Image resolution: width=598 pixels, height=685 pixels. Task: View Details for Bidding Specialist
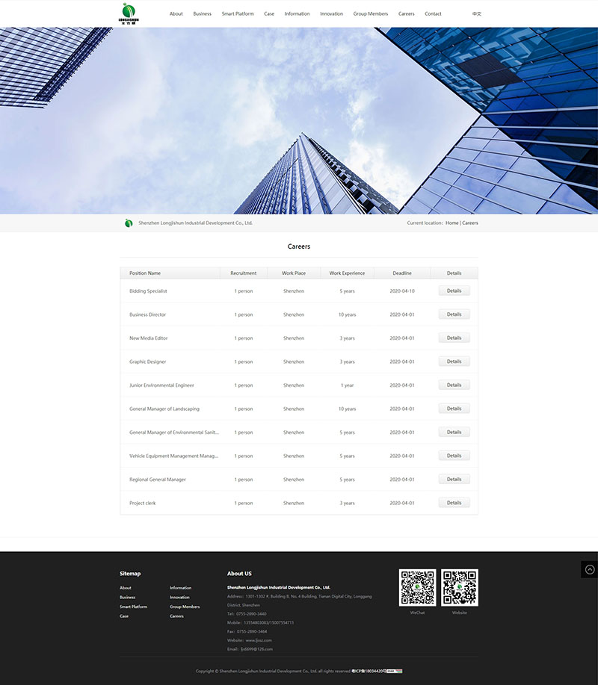pyautogui.click(x=454, y=291)
